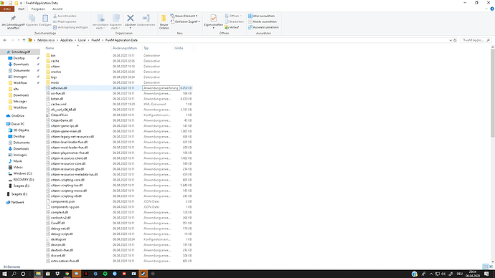The width and height of the screenshot is (495, 278).
Task: Click the Umbenennen rename icon
Action: pyautogui.click(x=146, y=19)
